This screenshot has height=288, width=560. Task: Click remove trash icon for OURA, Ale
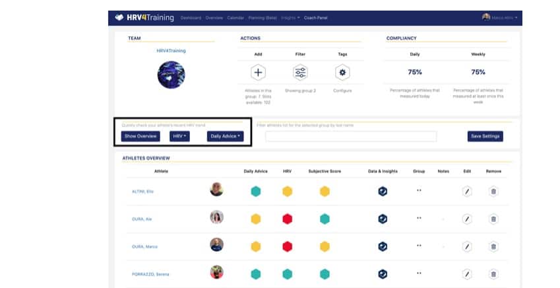[493, 219]
